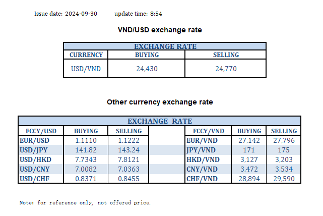Click the CNY/VND buying value 3,472
This screenshot has width=323, height=216.
(249, 170)
